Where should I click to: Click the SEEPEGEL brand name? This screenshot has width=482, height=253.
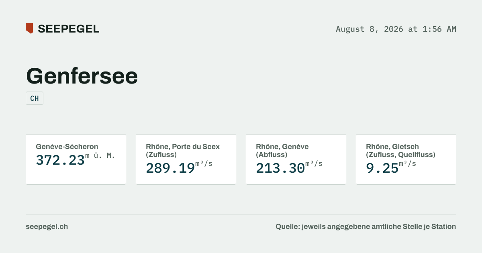click(68, 29)
